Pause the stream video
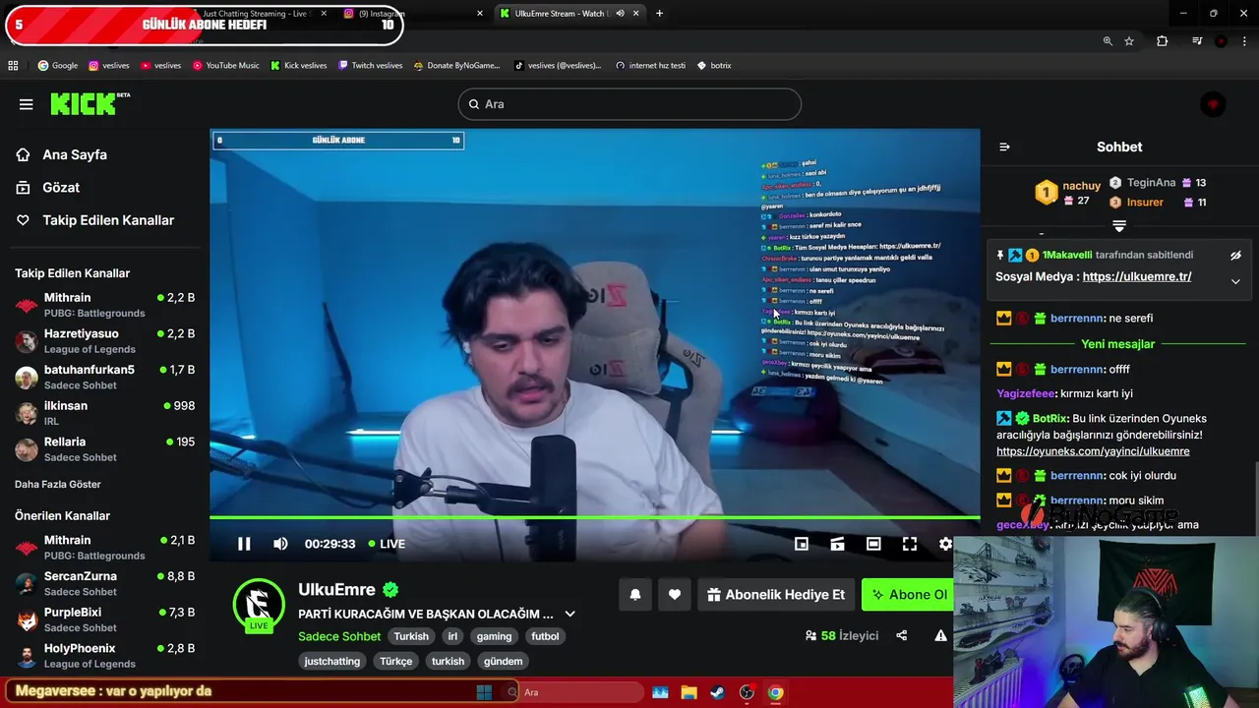The width and height of the screenshot is (1259, 708). [x=244, y=544]
